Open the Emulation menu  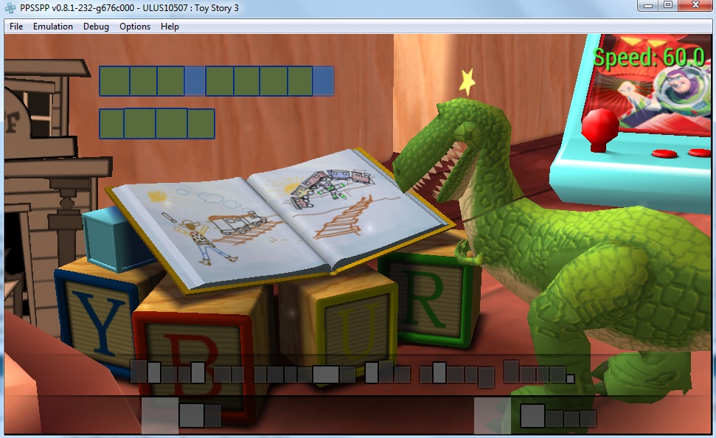[x=53, y=27]
